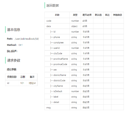Viewport: 129px width, 115px height.
Task: Click the 接口描述 label
Action: tap(12, 51)
